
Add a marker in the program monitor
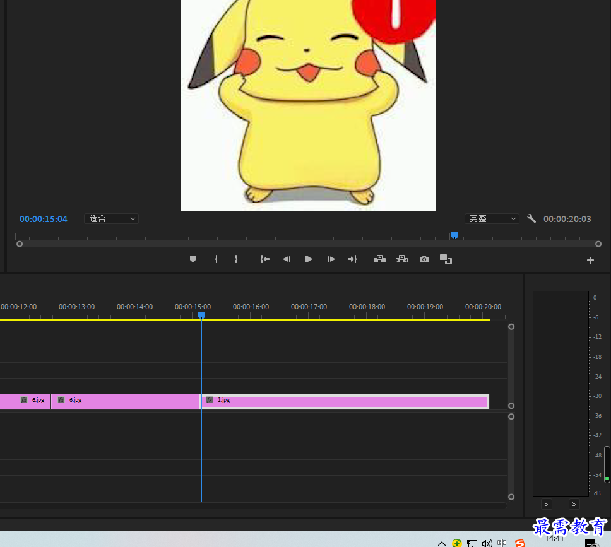(193, 259)
